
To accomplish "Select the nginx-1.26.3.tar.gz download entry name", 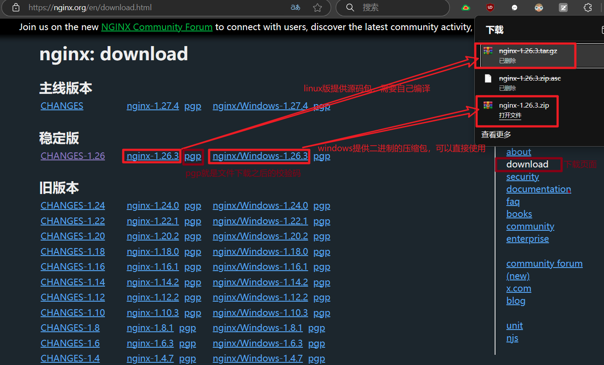I will click(528, 51).
